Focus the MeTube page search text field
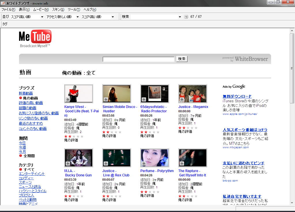 coord(139,59)
